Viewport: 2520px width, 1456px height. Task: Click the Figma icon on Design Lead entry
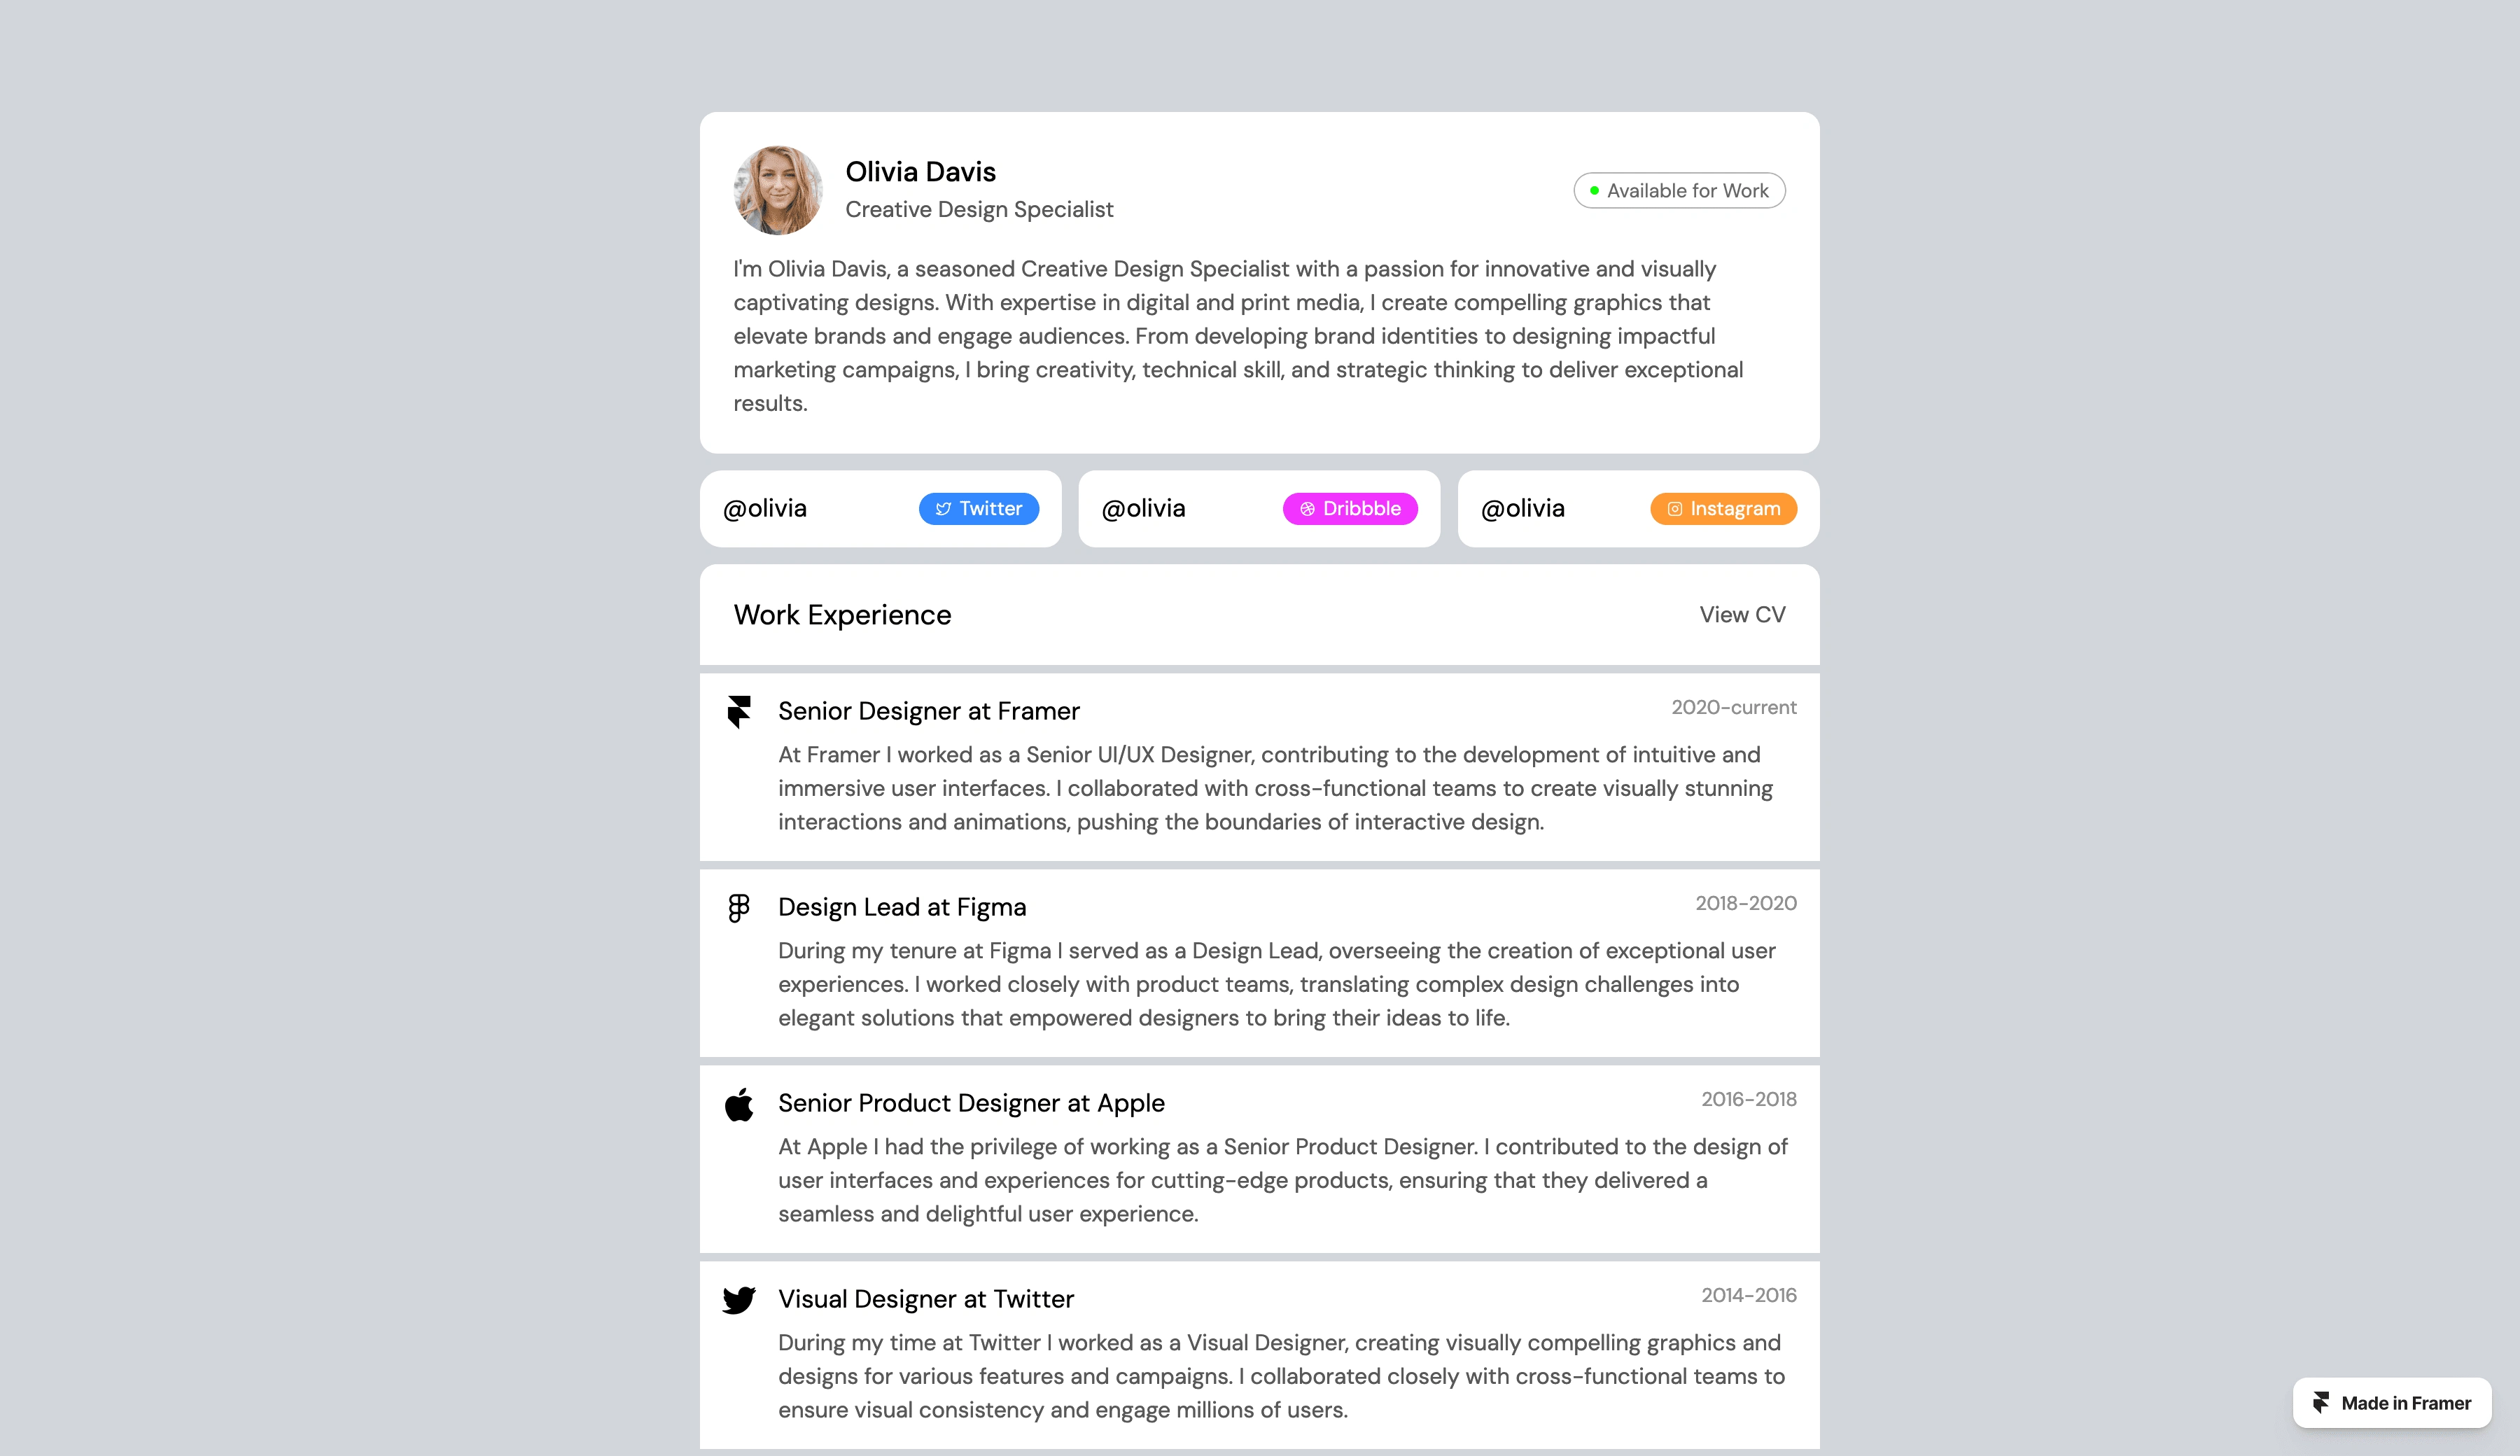tap(738, 906)
